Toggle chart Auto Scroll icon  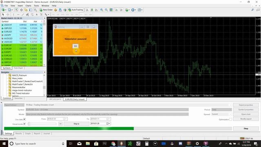point(117,10)
